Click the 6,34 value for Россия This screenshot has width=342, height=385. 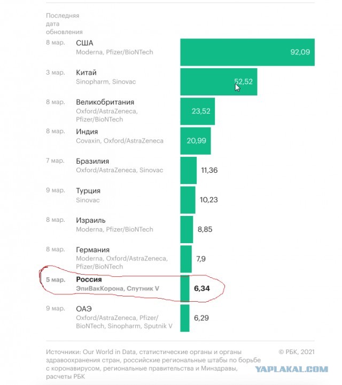tap(202, 288)
